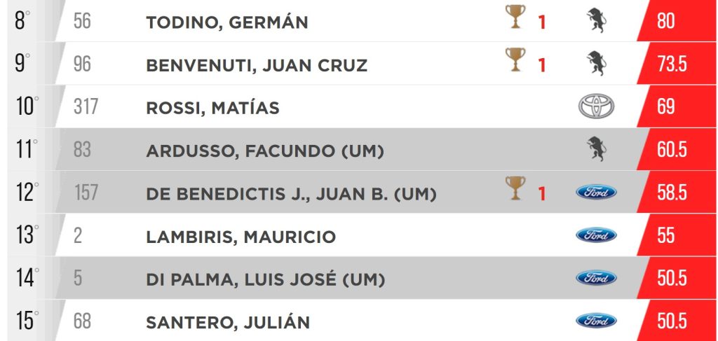This screenshot has width=718, height=341.
Task: Click DI PALMA, LUIS JOSÉ (UM)
Action: tap(266, 280)
